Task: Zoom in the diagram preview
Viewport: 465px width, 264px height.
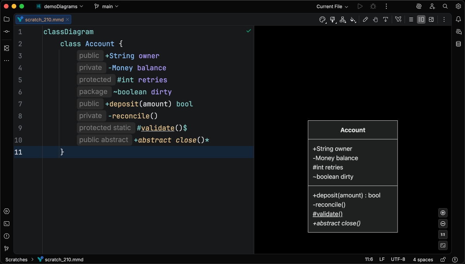Action: 443,213
